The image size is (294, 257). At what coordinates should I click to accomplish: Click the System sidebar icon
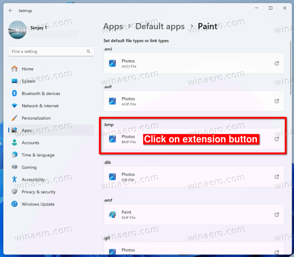pyautogui.click(x=15, y=81)
